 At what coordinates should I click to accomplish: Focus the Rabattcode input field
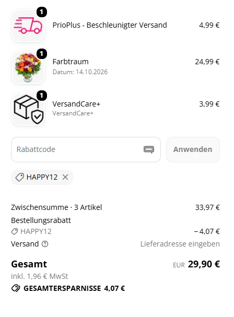coord(86,149)
